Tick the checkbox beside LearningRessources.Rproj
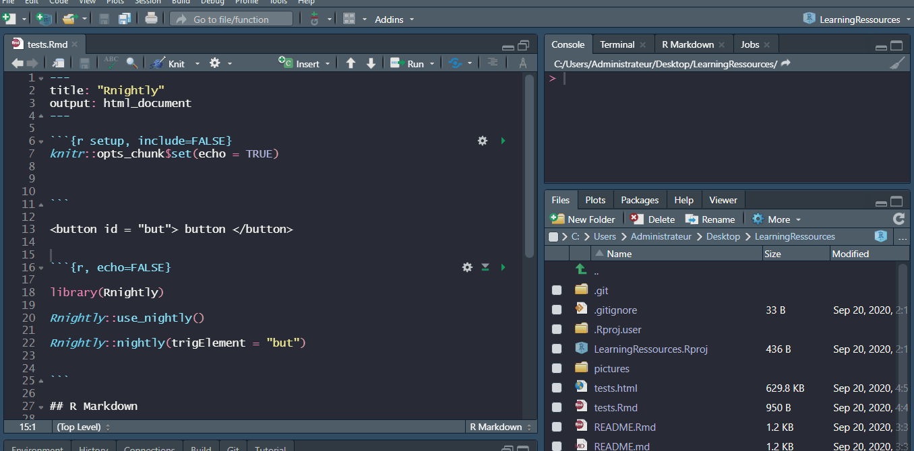The width and height of the screenshot is (914, 451). coord(557,349)
